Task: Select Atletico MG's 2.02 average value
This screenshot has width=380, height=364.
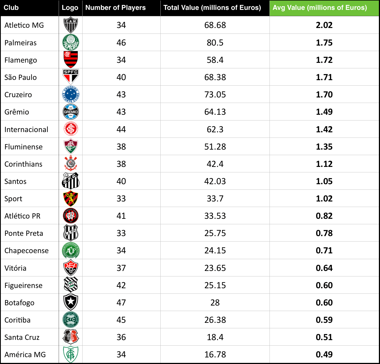Action: click(x=324, y=25)
